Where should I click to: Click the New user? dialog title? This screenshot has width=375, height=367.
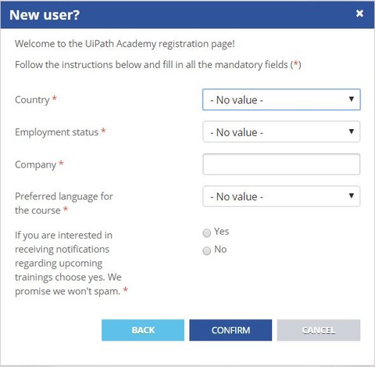pyautogui.click(x=45, y=15)
